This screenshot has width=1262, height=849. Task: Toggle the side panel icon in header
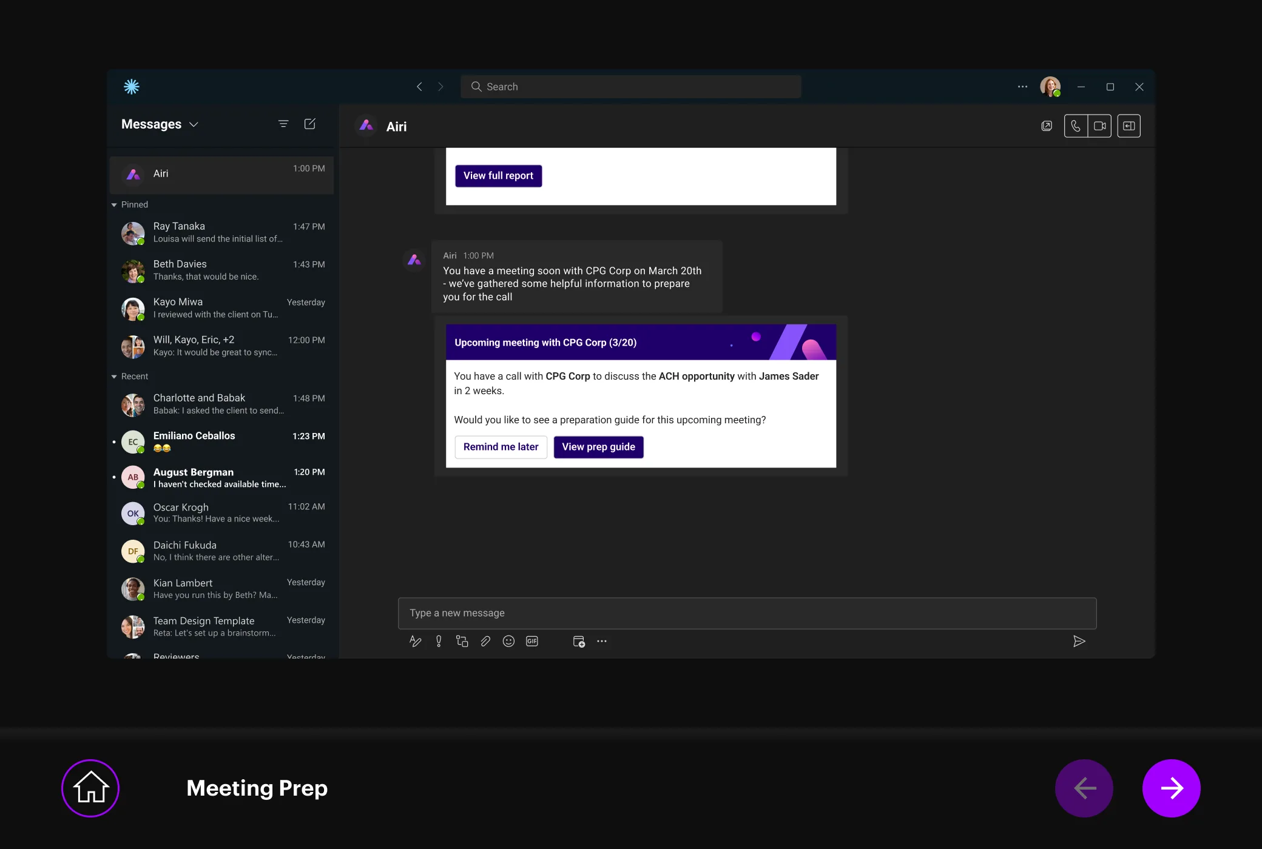1129,126
